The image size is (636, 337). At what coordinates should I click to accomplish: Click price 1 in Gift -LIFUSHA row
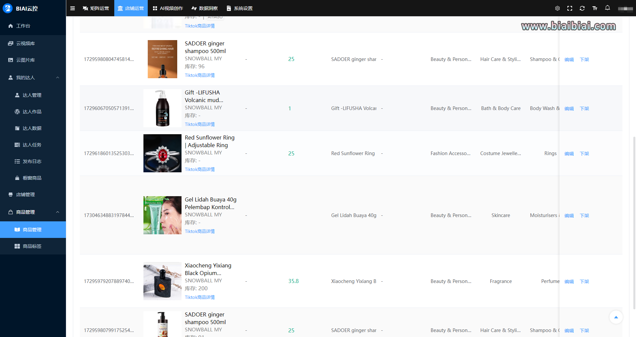pyautogui.click(x=290, y=108)
